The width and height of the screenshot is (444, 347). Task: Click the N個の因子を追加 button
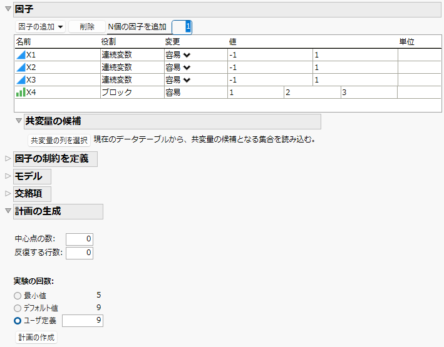(137, 27)
